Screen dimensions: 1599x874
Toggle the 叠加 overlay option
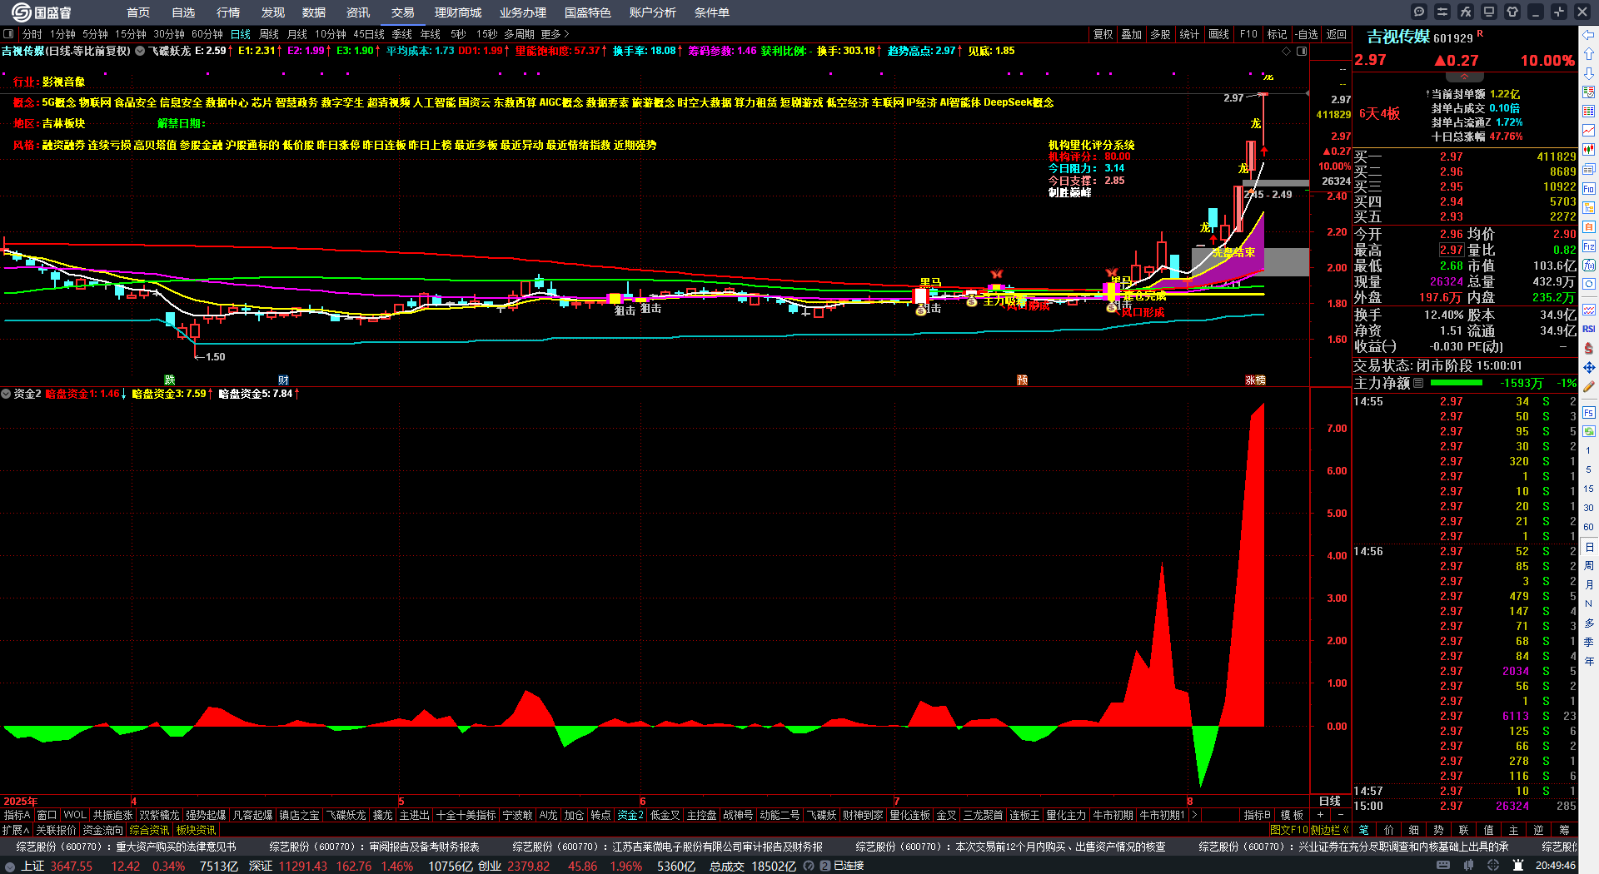1131,34
